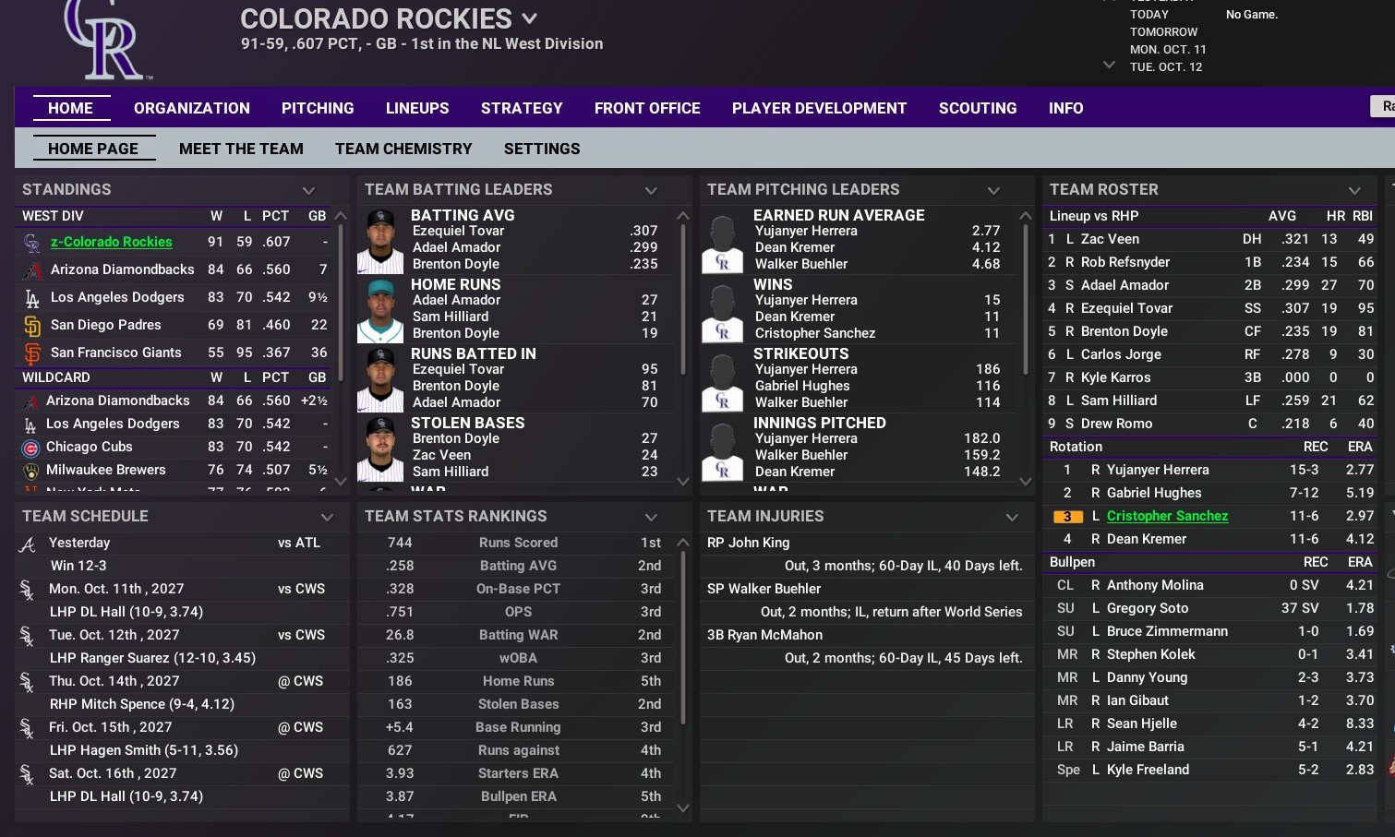The height and width of the screenshot is (837, 1395).
Task: Click the Runs Batted In leader photo
Action: coord(380,379)
